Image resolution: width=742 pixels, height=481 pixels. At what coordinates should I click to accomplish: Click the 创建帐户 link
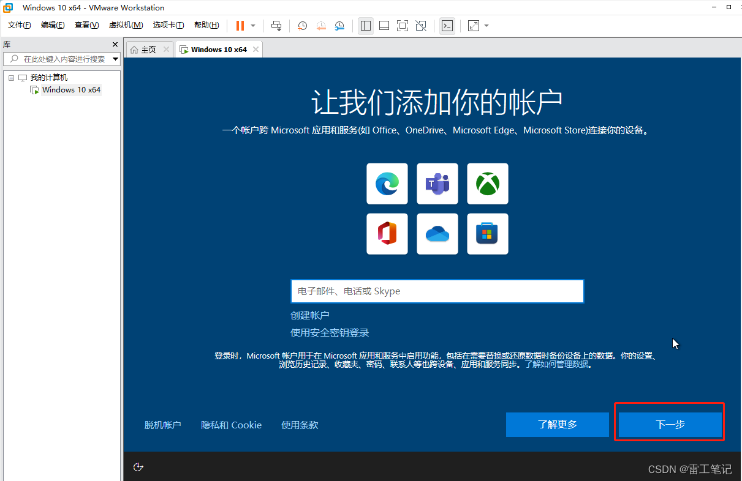coord(310,315)
